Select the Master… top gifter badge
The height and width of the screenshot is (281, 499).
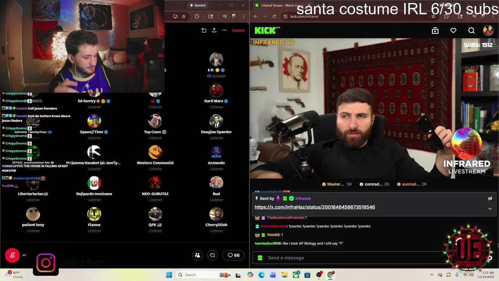(x=337, y=184)
